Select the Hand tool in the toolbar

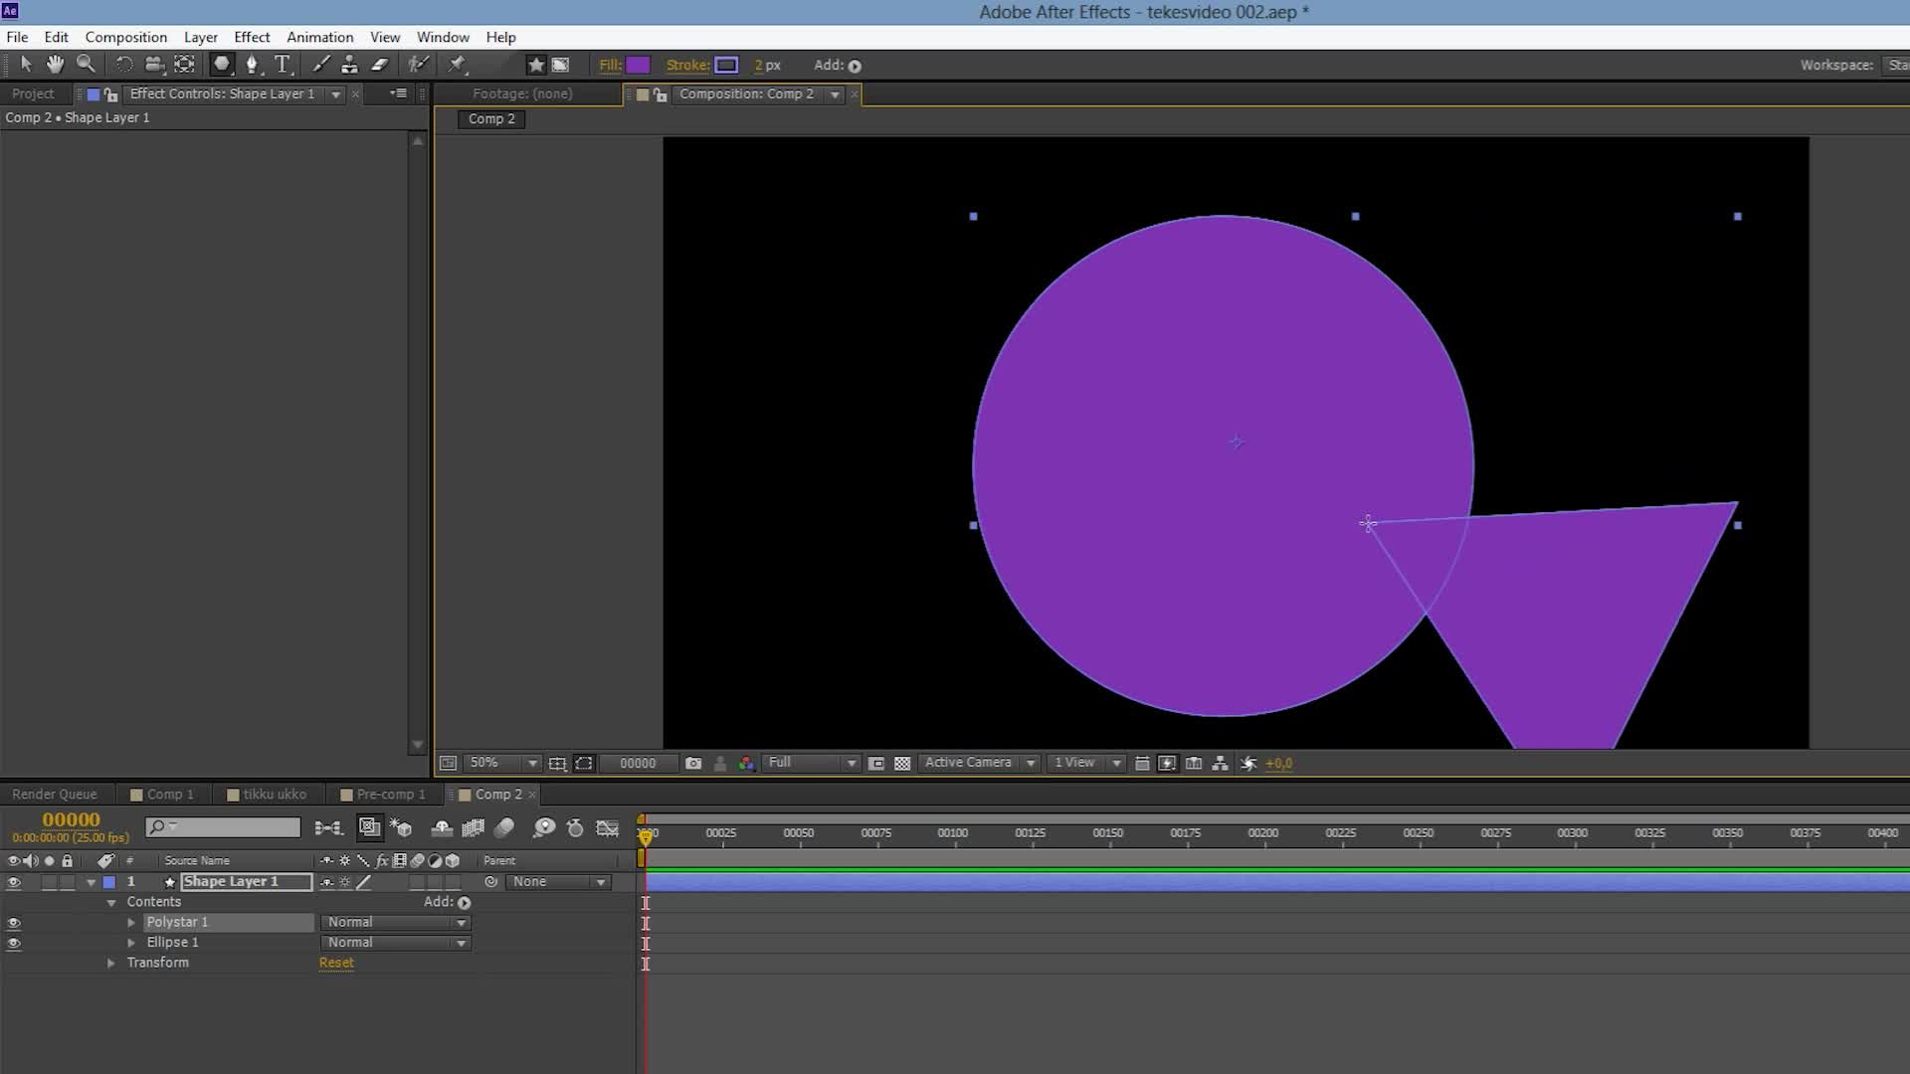click(55, 64)
